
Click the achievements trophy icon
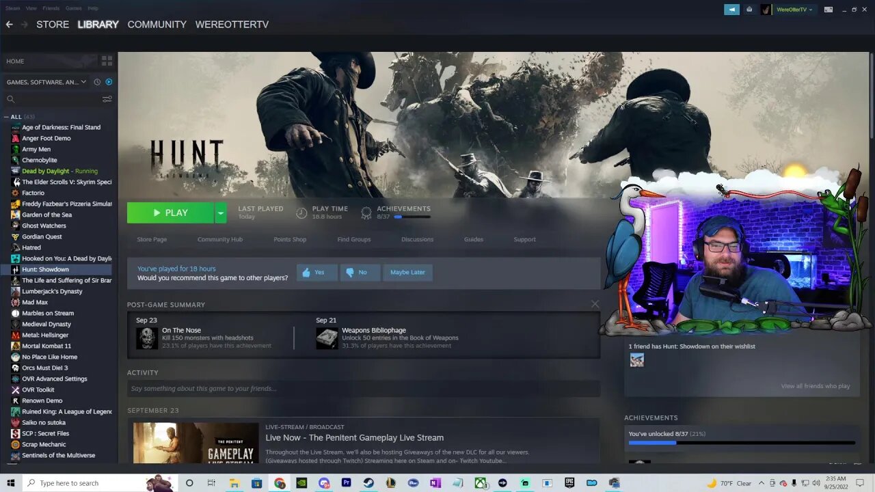pos(366,213)
